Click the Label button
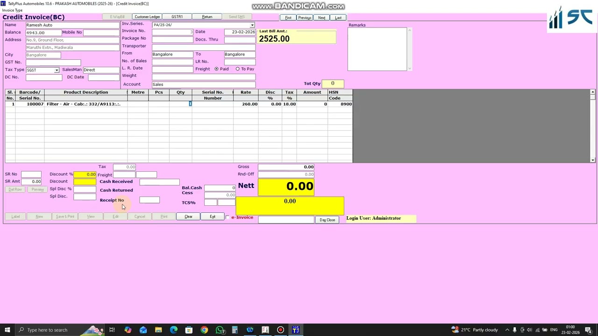 15,217
